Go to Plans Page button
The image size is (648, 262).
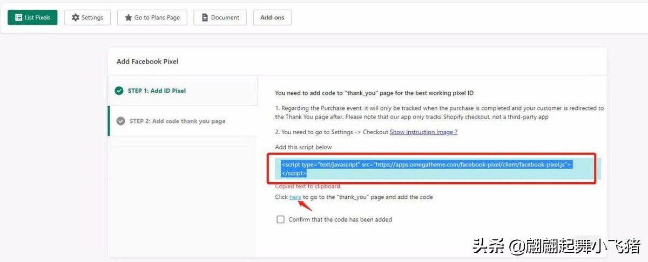(152, 17)
